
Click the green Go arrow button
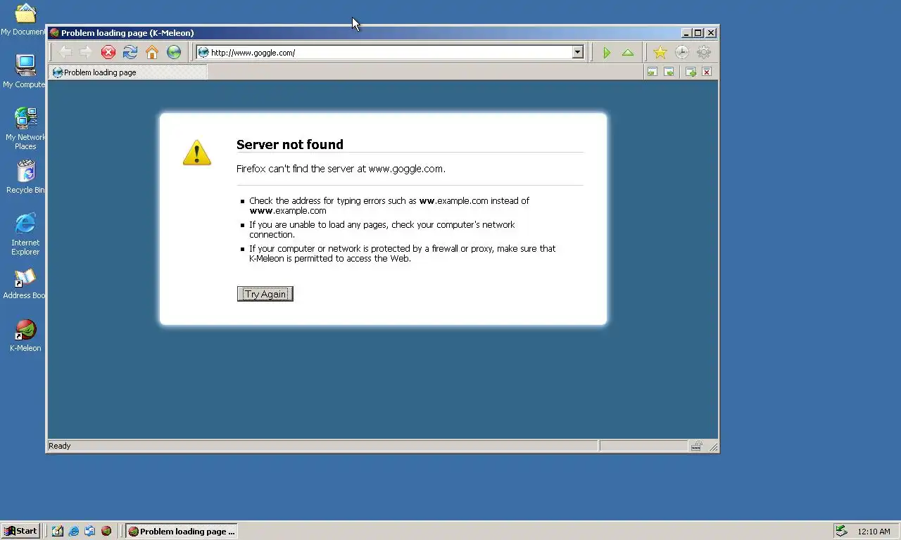606,52
